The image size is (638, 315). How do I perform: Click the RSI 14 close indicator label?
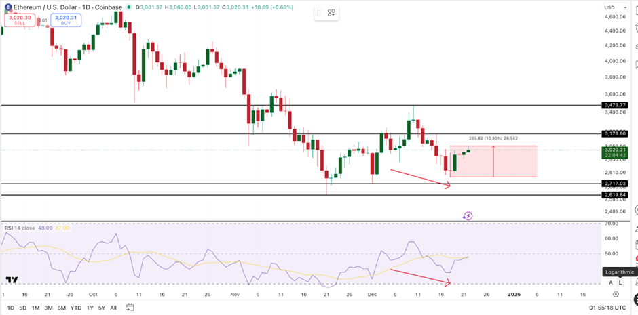click(19, 228)
